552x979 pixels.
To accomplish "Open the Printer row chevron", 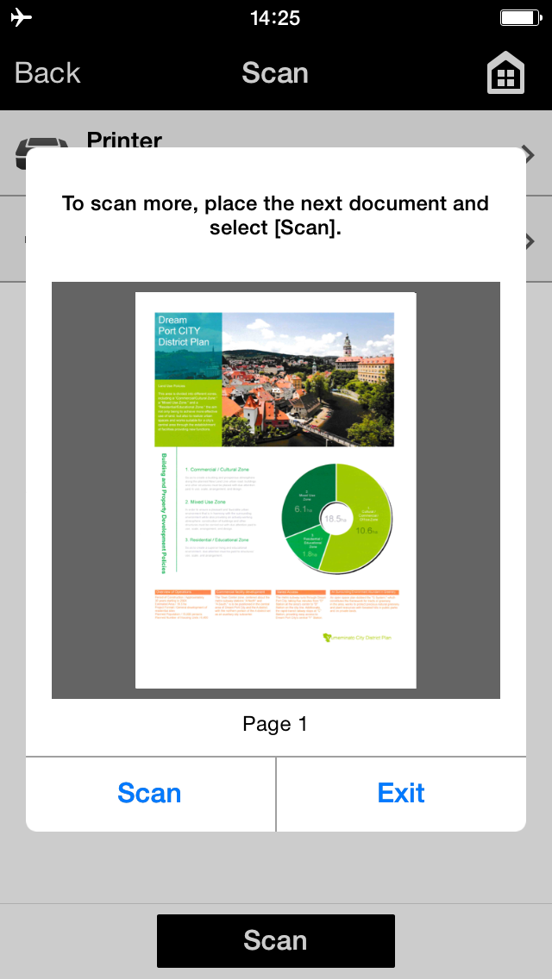I will [x=530, y=153].
